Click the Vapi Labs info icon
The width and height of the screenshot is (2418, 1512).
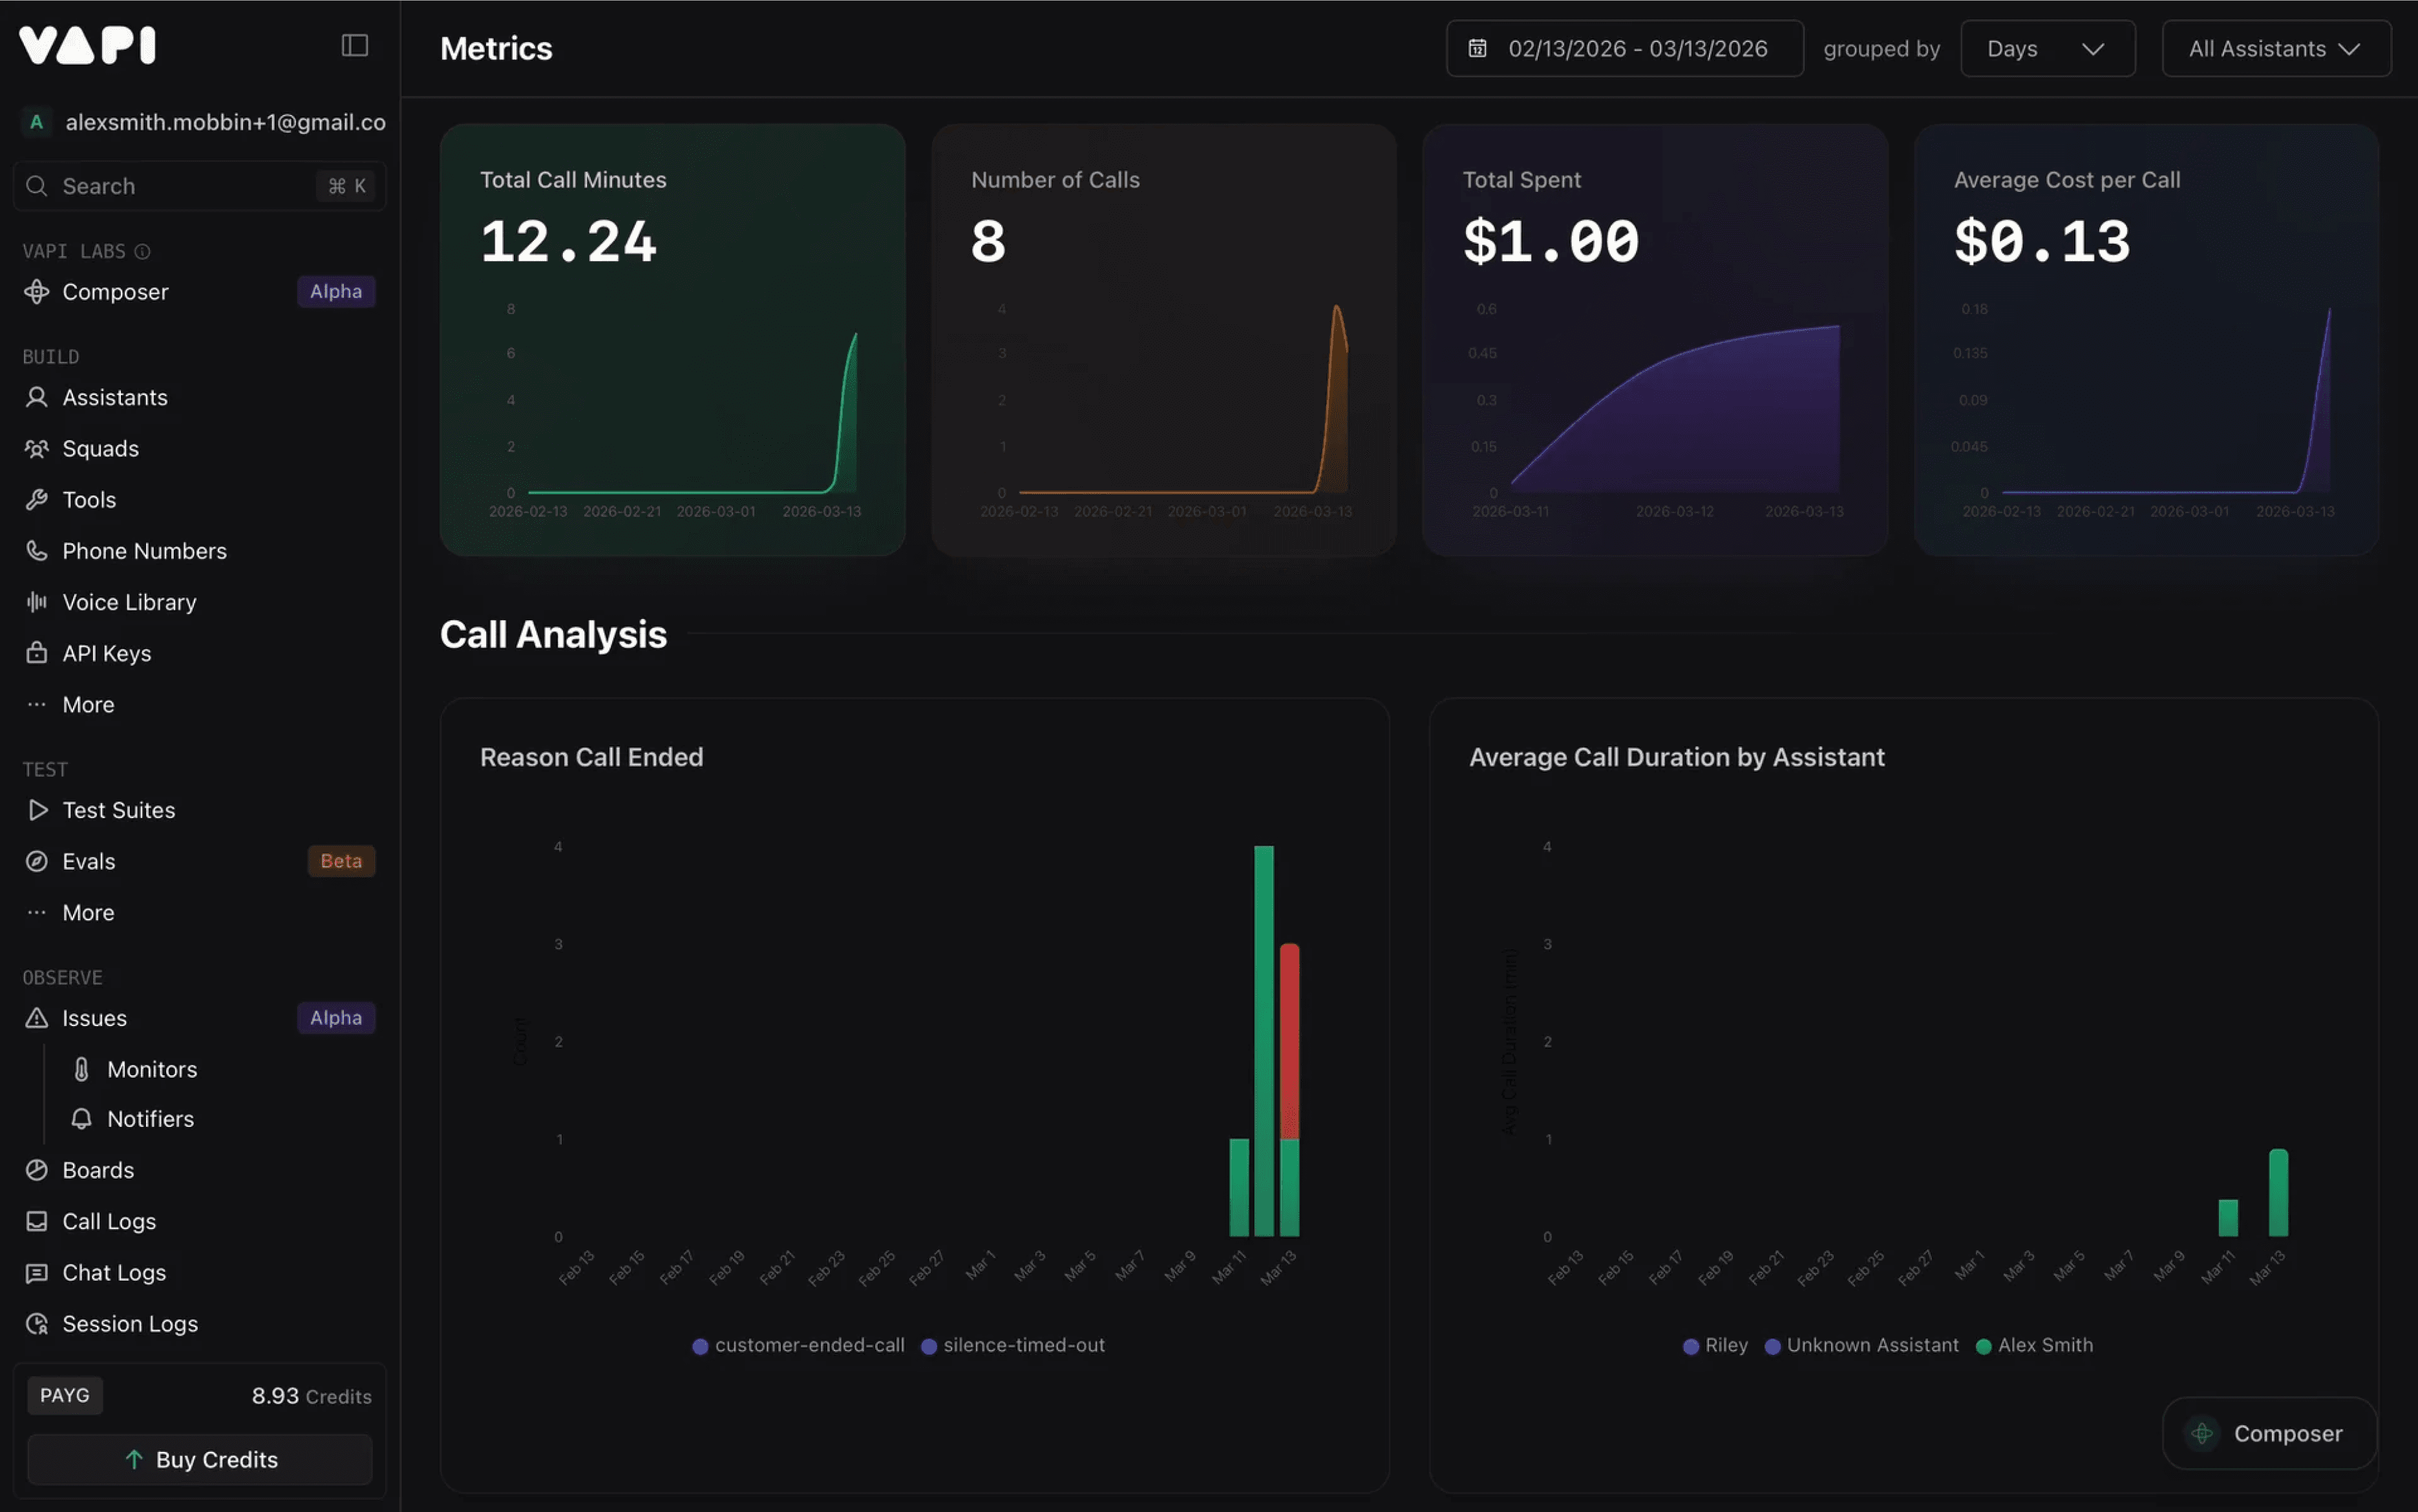click(x=142, y=251)
